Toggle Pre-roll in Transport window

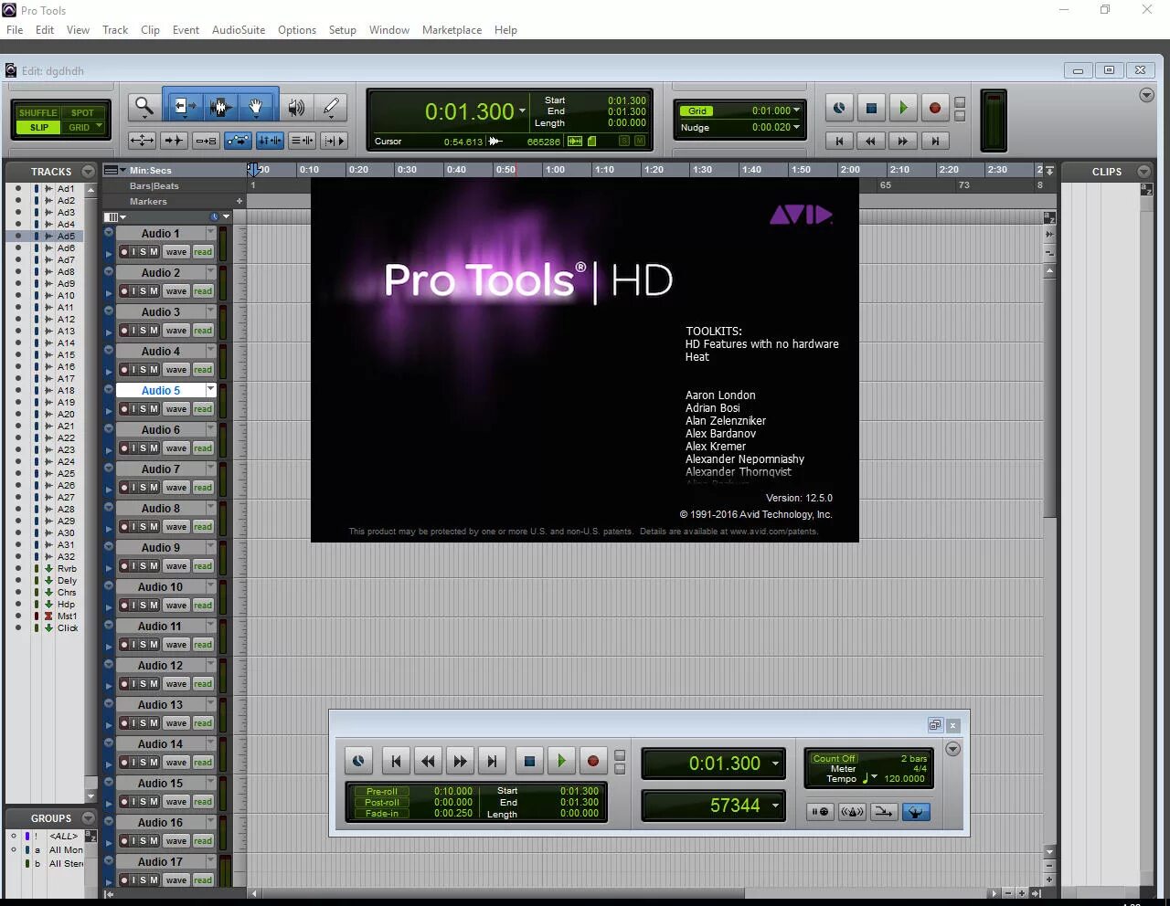tap(381, 791)
